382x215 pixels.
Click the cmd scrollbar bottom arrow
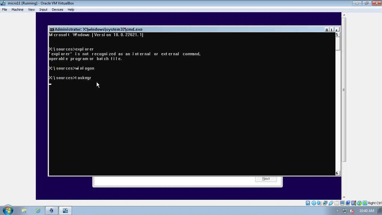(x=337, y=173)
